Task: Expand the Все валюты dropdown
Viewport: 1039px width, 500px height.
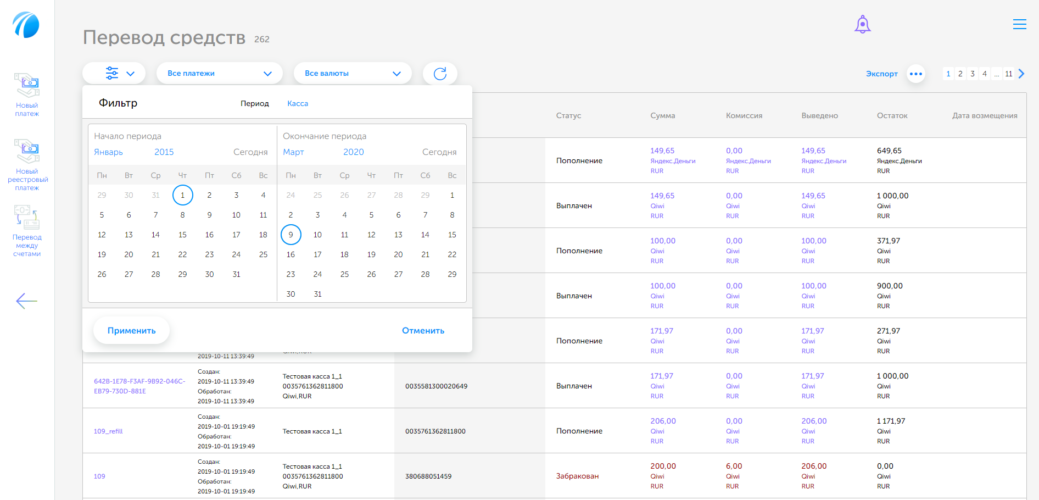Action: (x=352, y=74)
